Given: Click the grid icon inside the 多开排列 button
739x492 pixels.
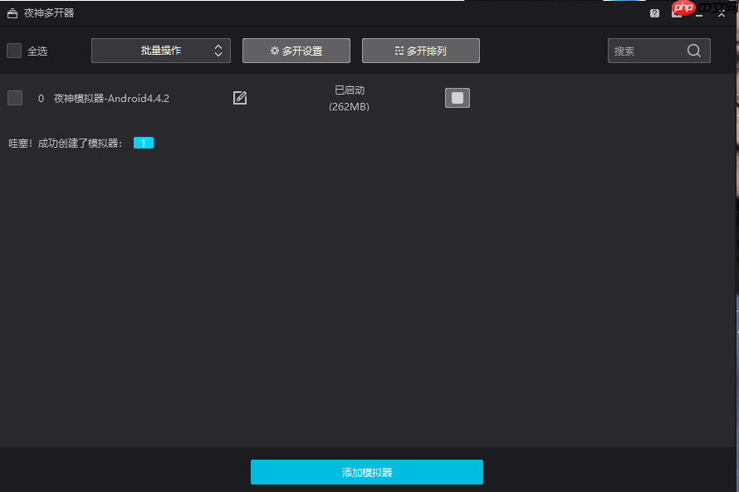Looking at the screenshot, I should point(399,51).
